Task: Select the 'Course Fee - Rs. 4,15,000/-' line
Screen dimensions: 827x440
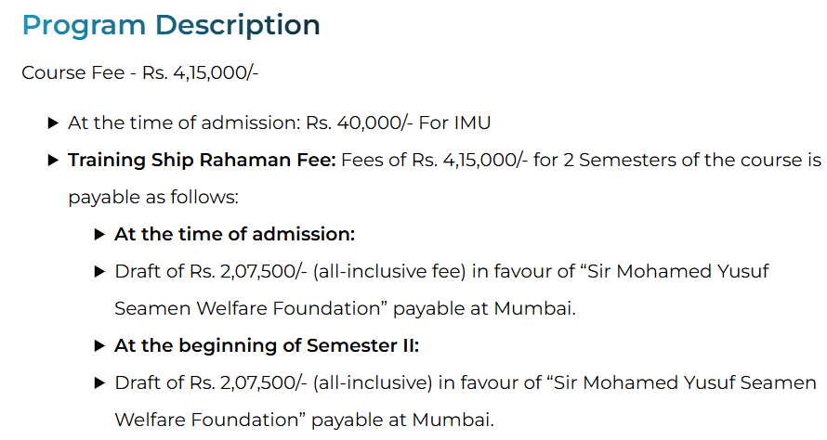Action: coord(139,72)
